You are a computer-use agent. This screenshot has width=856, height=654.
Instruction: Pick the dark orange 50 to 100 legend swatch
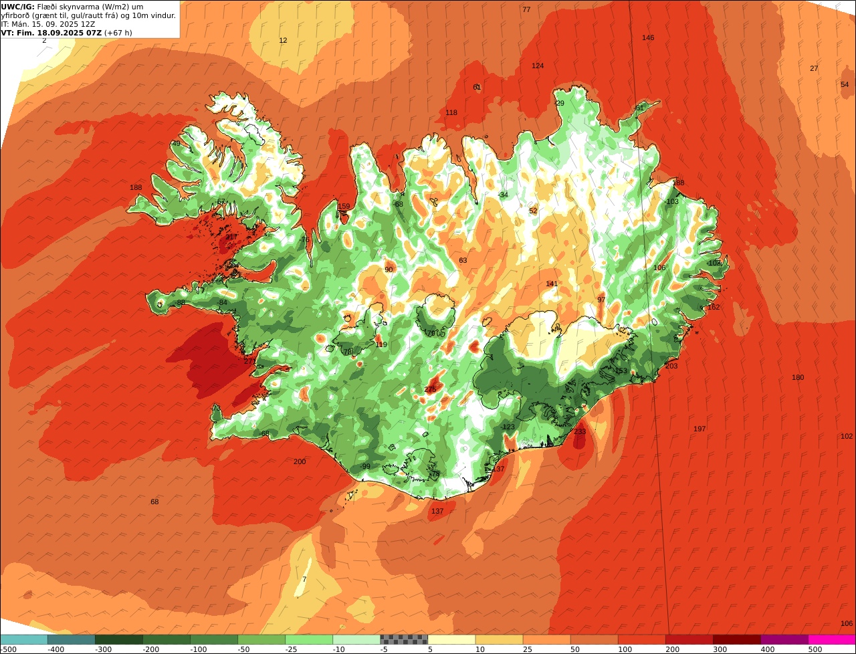point(595,639)
